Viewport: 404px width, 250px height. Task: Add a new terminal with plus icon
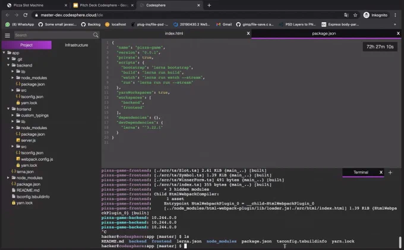tap(390, 172)
